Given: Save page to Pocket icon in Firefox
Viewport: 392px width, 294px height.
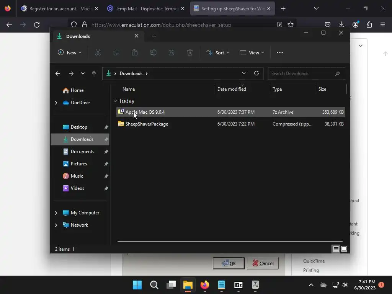Looking at the screenshot, I should (328, 24).
